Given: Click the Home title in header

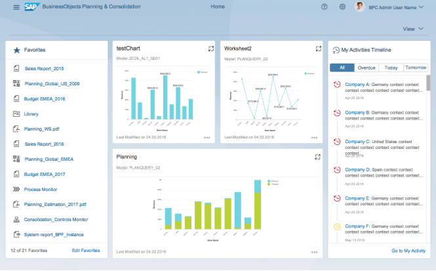Looking at the screenshot, I should (218, 7).
